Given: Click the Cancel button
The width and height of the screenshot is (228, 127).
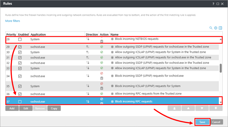Looking at the screenshot, I should tap(216, 122).
